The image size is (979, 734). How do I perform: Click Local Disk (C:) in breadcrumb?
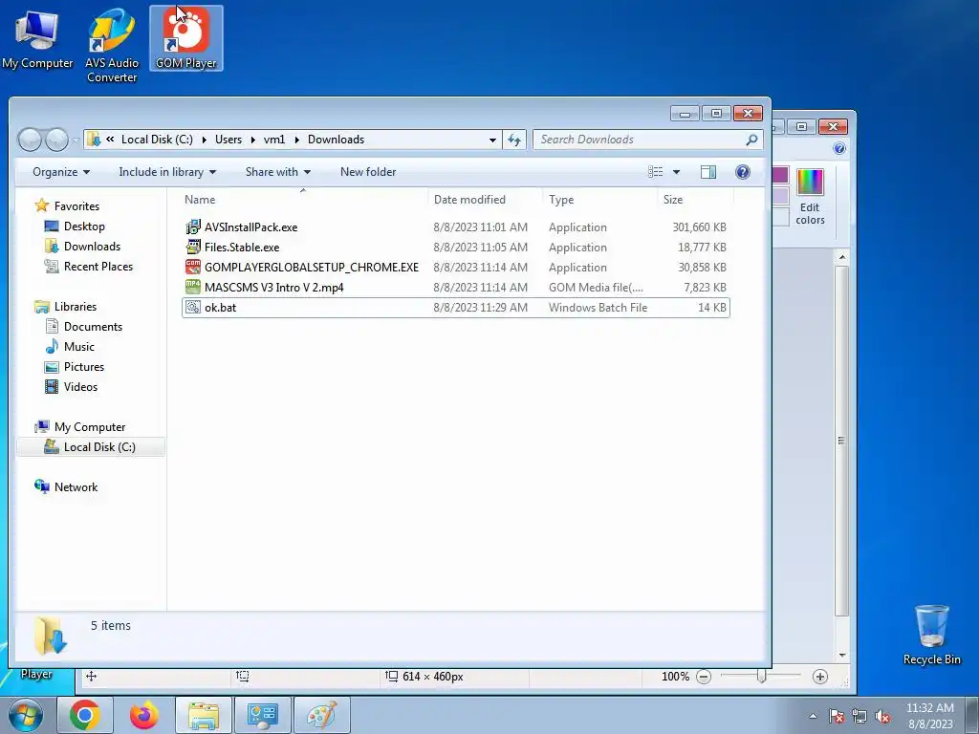[x=157, y=140]
